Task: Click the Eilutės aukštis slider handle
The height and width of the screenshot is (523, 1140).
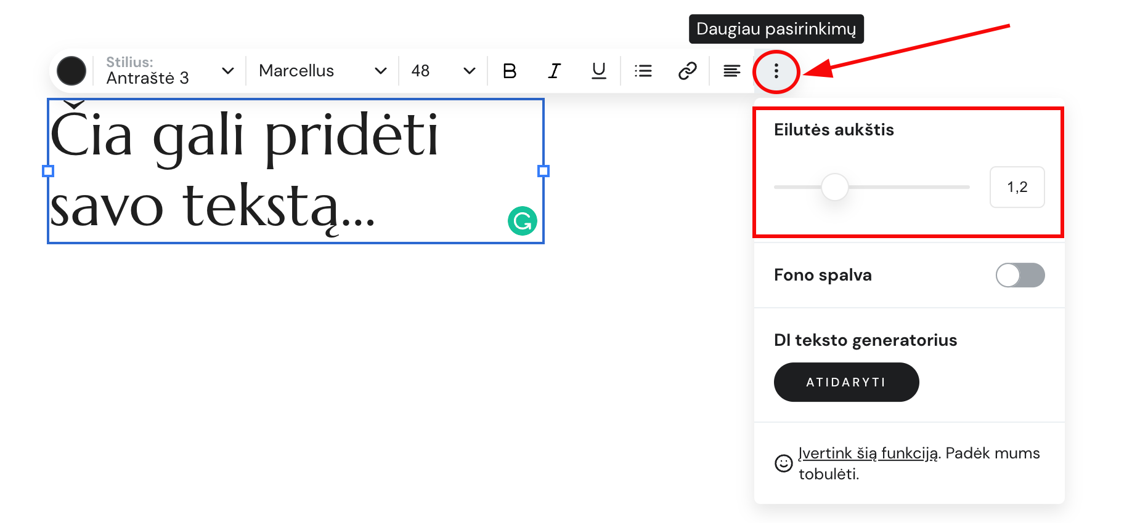Action: tap(834, 187)
